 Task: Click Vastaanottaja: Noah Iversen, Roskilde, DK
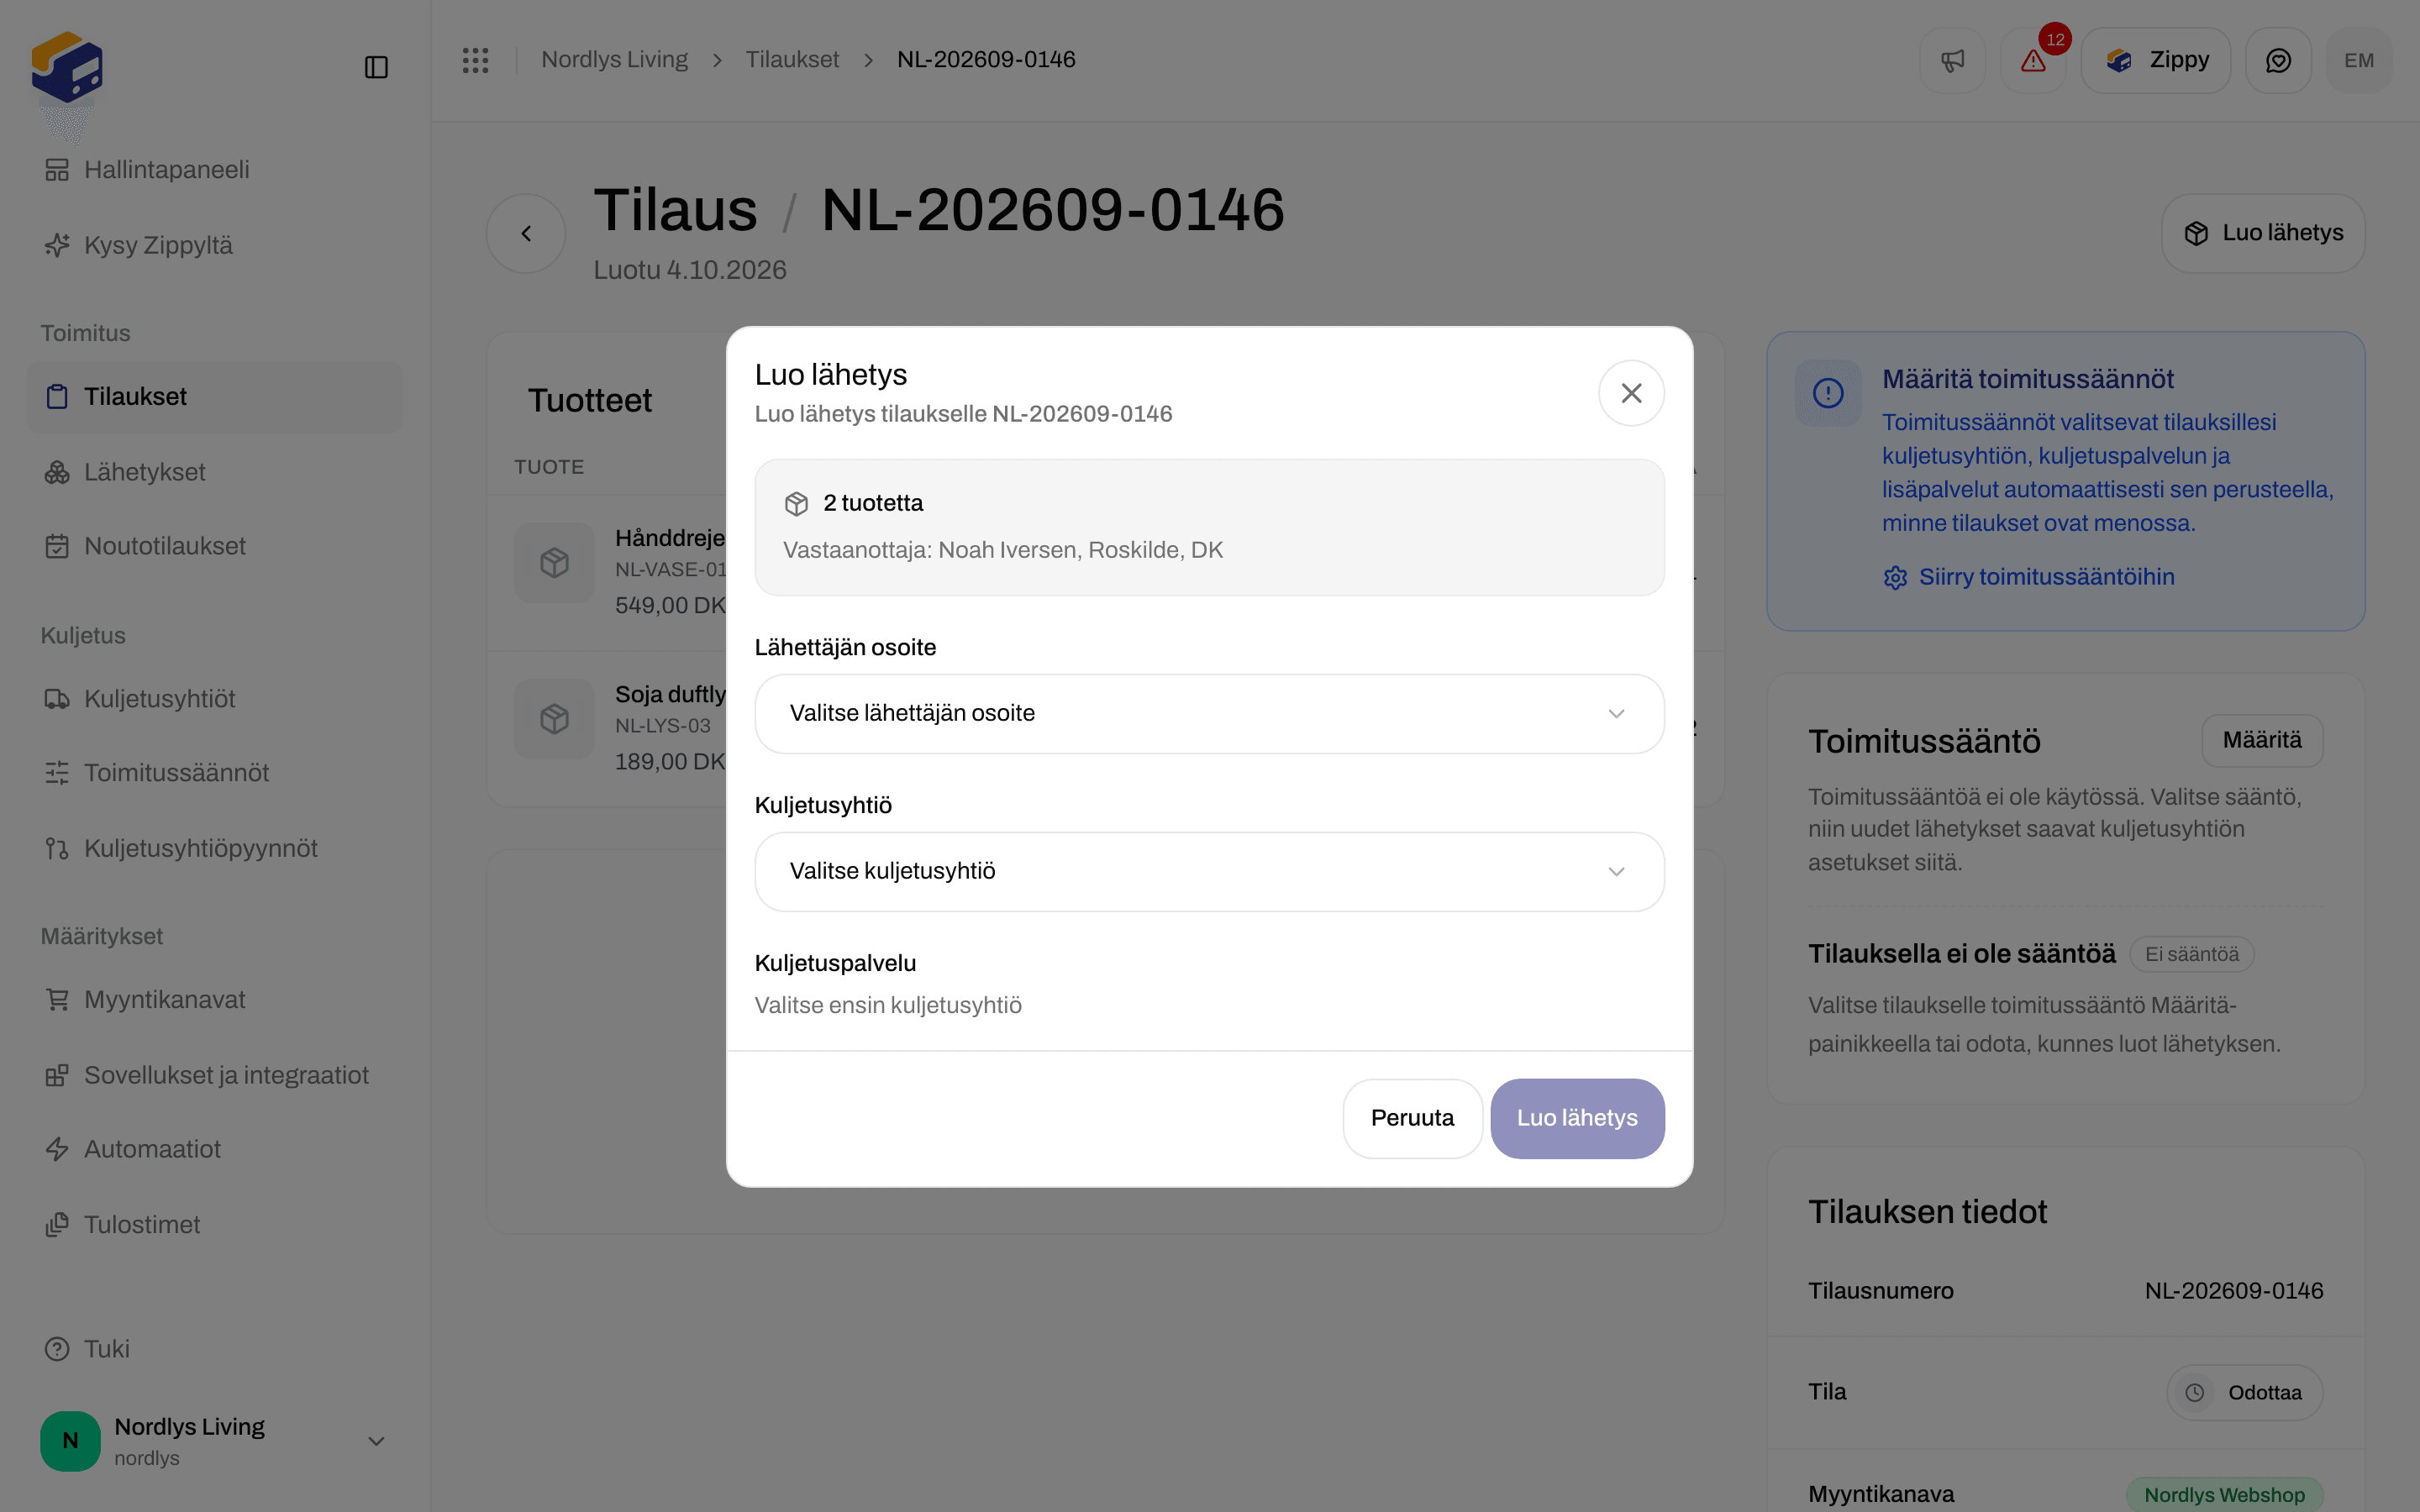1003,550
